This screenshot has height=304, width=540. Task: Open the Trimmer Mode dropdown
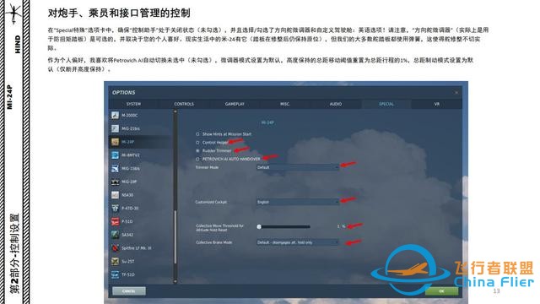[298, 167]
